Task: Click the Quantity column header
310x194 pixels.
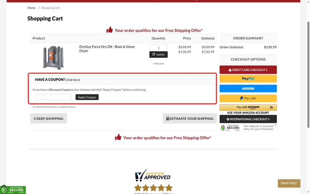Action: coord(158,38)
